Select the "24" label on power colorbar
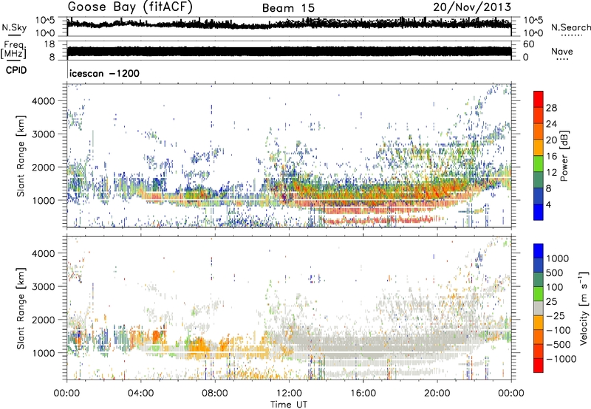Viewport: 591px width, 409px height. (551, 124)
